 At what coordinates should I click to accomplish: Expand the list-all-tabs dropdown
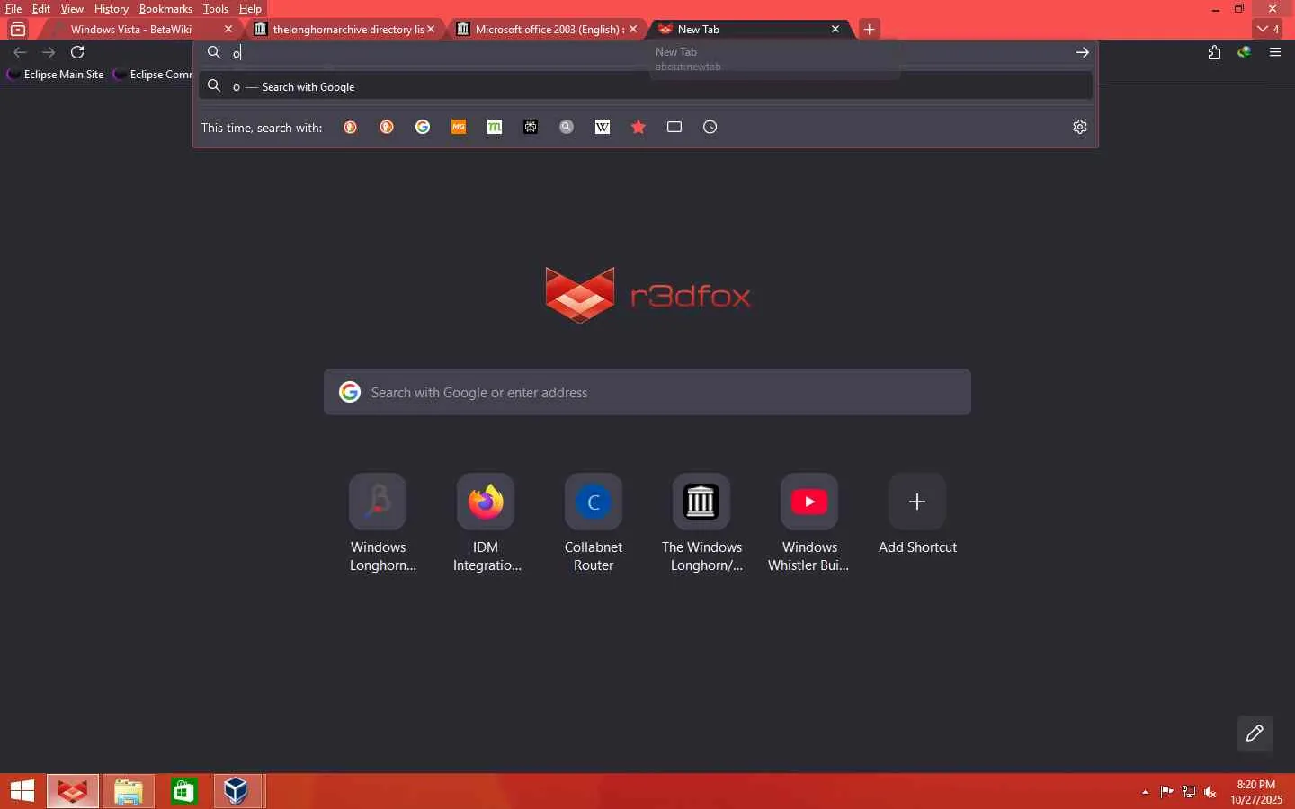click(x=1268, y=29)
